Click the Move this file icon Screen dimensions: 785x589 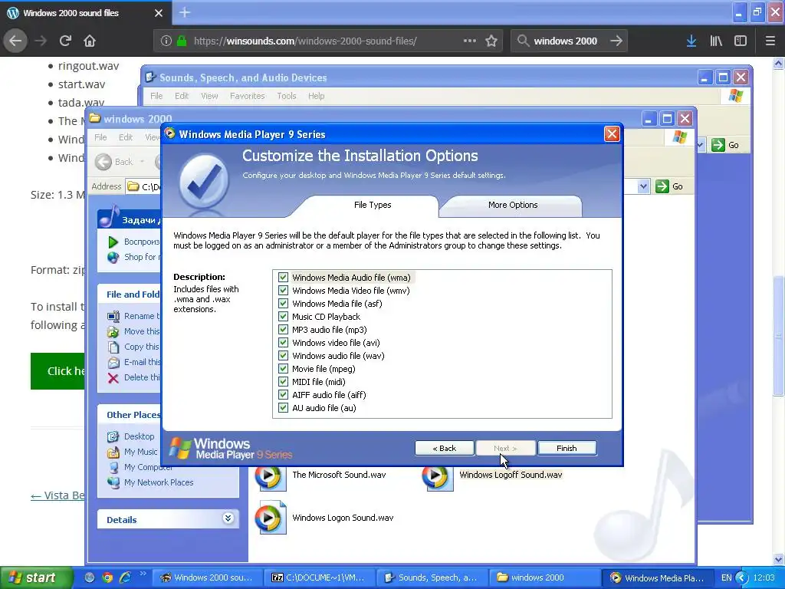(x=113, y=331)
